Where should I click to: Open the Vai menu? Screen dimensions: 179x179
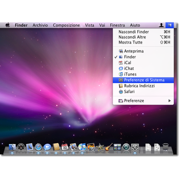(102, 25)
